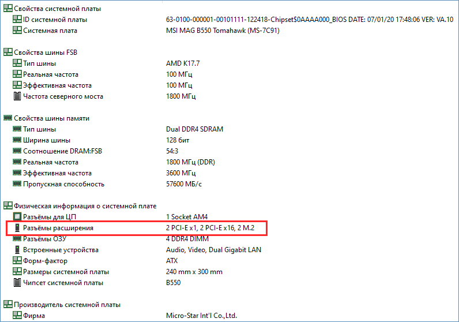Image resolution: width=459 pixels, height=322 pixels.
Task: Click the RAM icon in the "3600 МГц" row
Action: coord(17,173)
